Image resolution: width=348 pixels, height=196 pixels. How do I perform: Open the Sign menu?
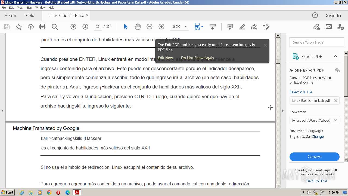[29, 8]
